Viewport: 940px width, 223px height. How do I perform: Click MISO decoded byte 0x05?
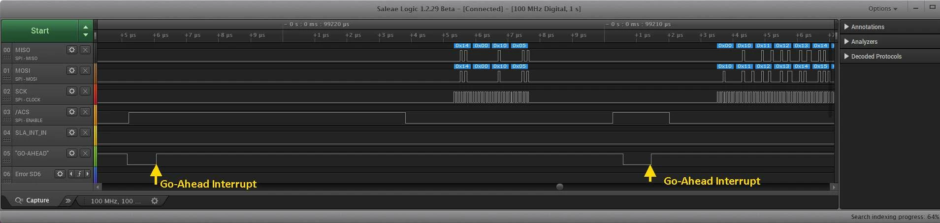[x=519, y=45]
